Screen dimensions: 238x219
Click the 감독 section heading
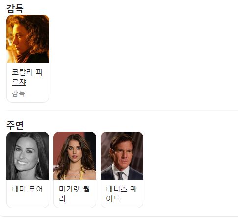[15, 8]
